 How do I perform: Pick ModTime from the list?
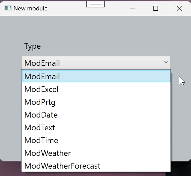click(96, 140)
